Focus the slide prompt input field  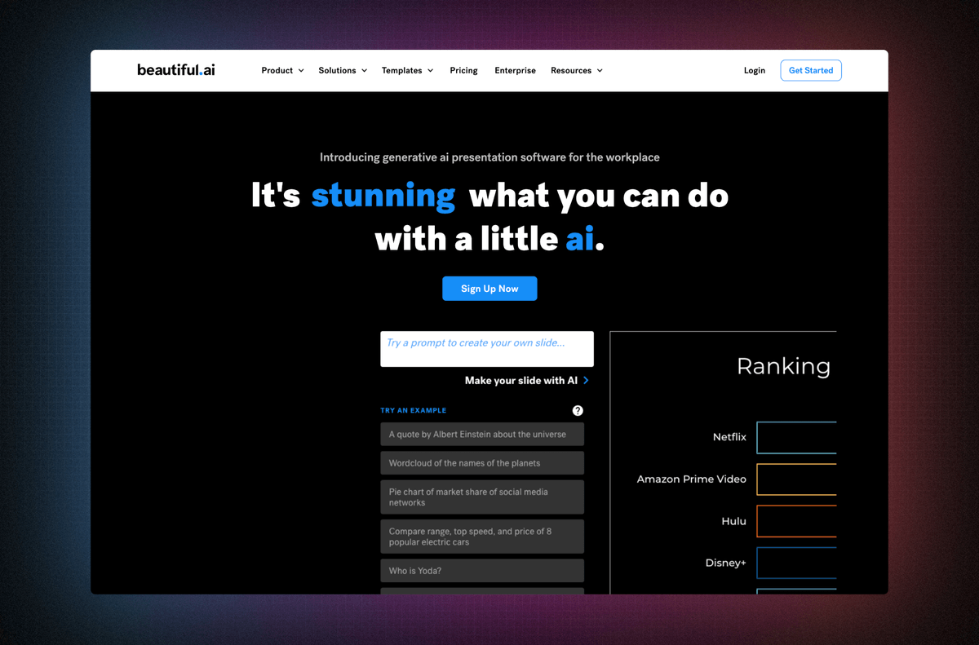487,349
